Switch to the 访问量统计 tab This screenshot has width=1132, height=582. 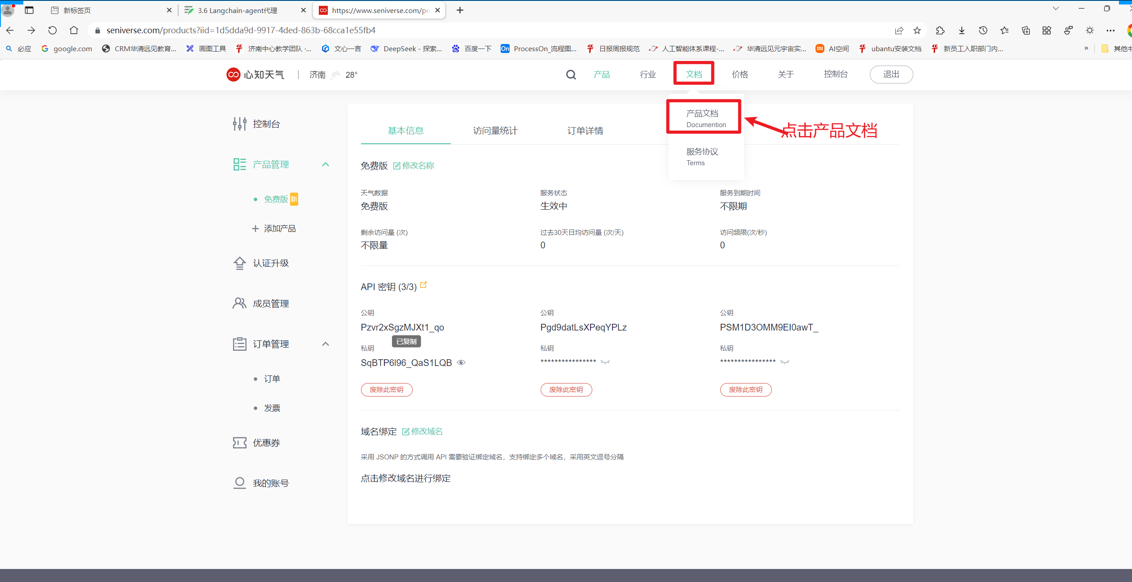(495, 131)
